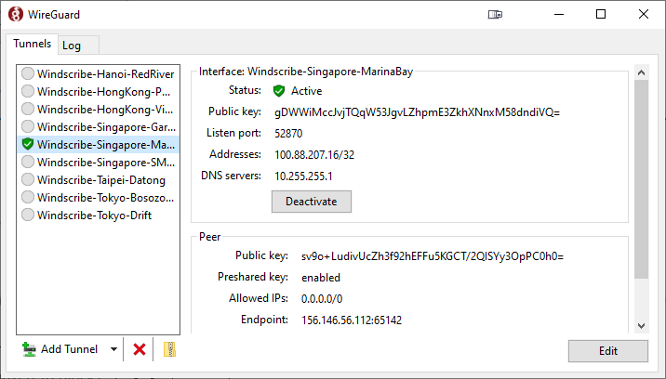Image resolution: width=666 pixels, height=379 pixels.
Task: Click the allowed IPs value 0.0.0.0/0
Action: click(322, 299)
